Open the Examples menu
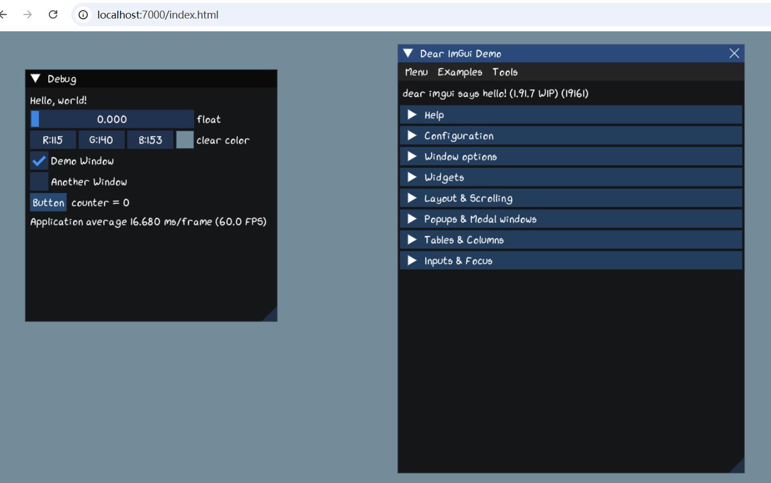771x483 pixels. pos(460,72)
